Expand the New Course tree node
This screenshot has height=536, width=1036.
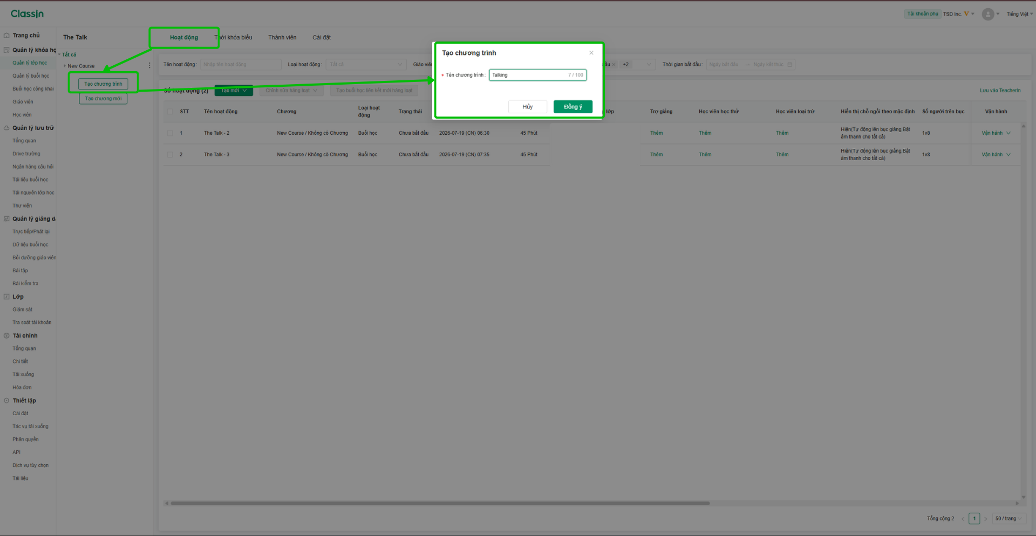pyautogui.click(x=65, y=66)
